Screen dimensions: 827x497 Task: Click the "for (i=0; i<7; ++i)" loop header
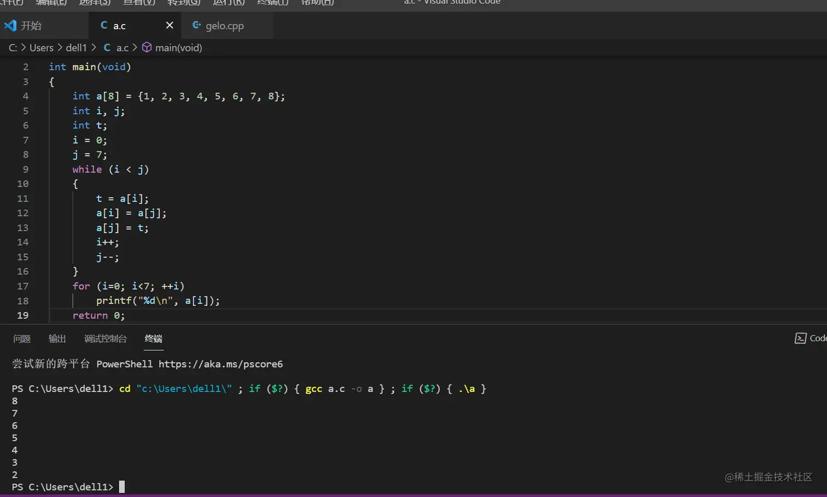[129, 287]
